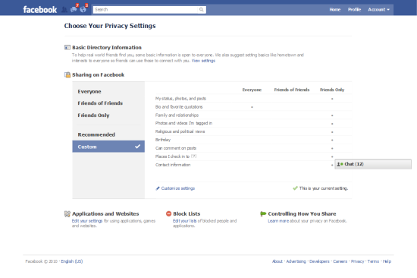Click the Places check in help [?]
This screenshot has height=278, width=417.
193,156
